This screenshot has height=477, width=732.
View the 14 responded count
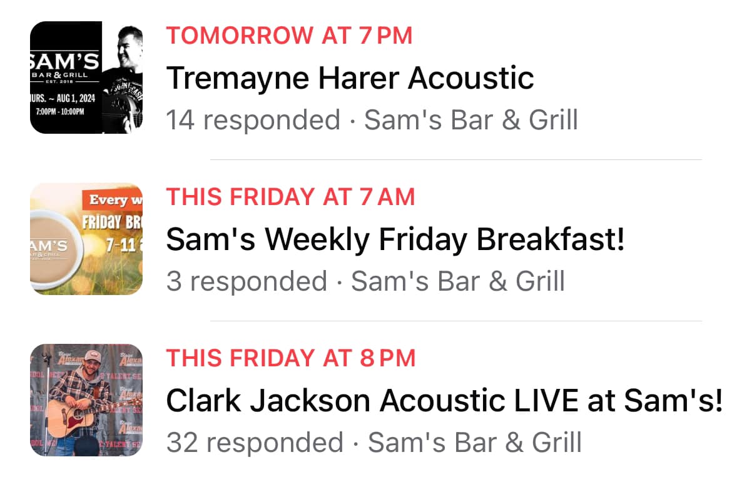coord(253,120)
